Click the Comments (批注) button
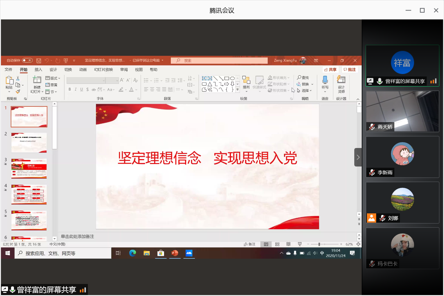 pyautogui.click(x=350, y=70)
